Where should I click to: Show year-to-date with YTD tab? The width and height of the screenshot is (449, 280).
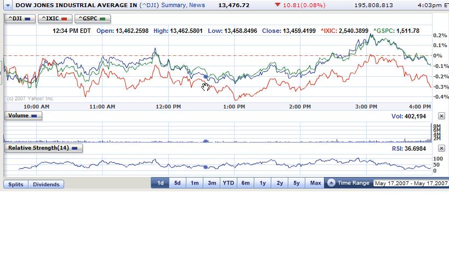click(228, 183)
